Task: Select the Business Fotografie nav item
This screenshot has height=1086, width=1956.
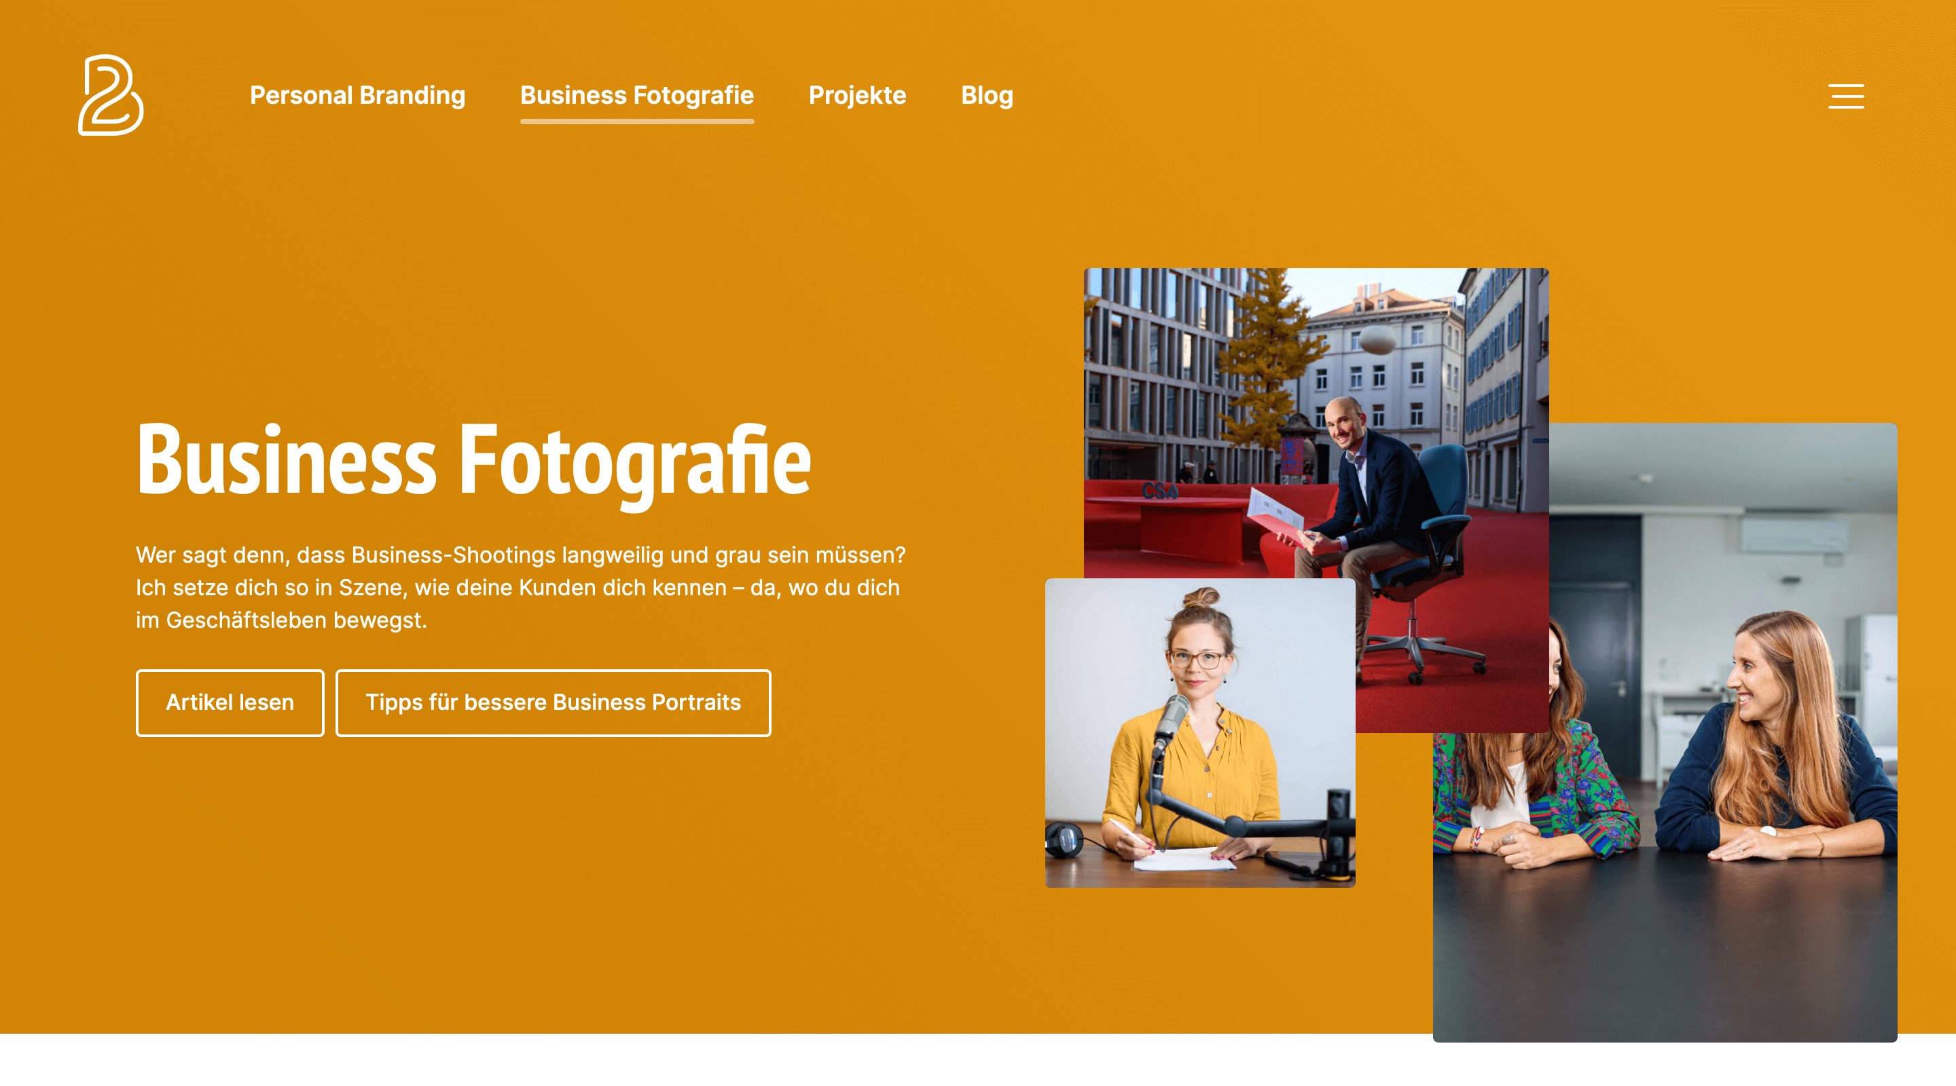Action: click(x=636, y=96)
